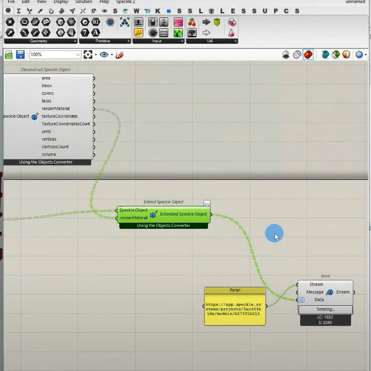Select the yellow Panel with Speckle URL
Image resolution: width=371 pixels, height=371 pixels.
[x=235, y=306]
